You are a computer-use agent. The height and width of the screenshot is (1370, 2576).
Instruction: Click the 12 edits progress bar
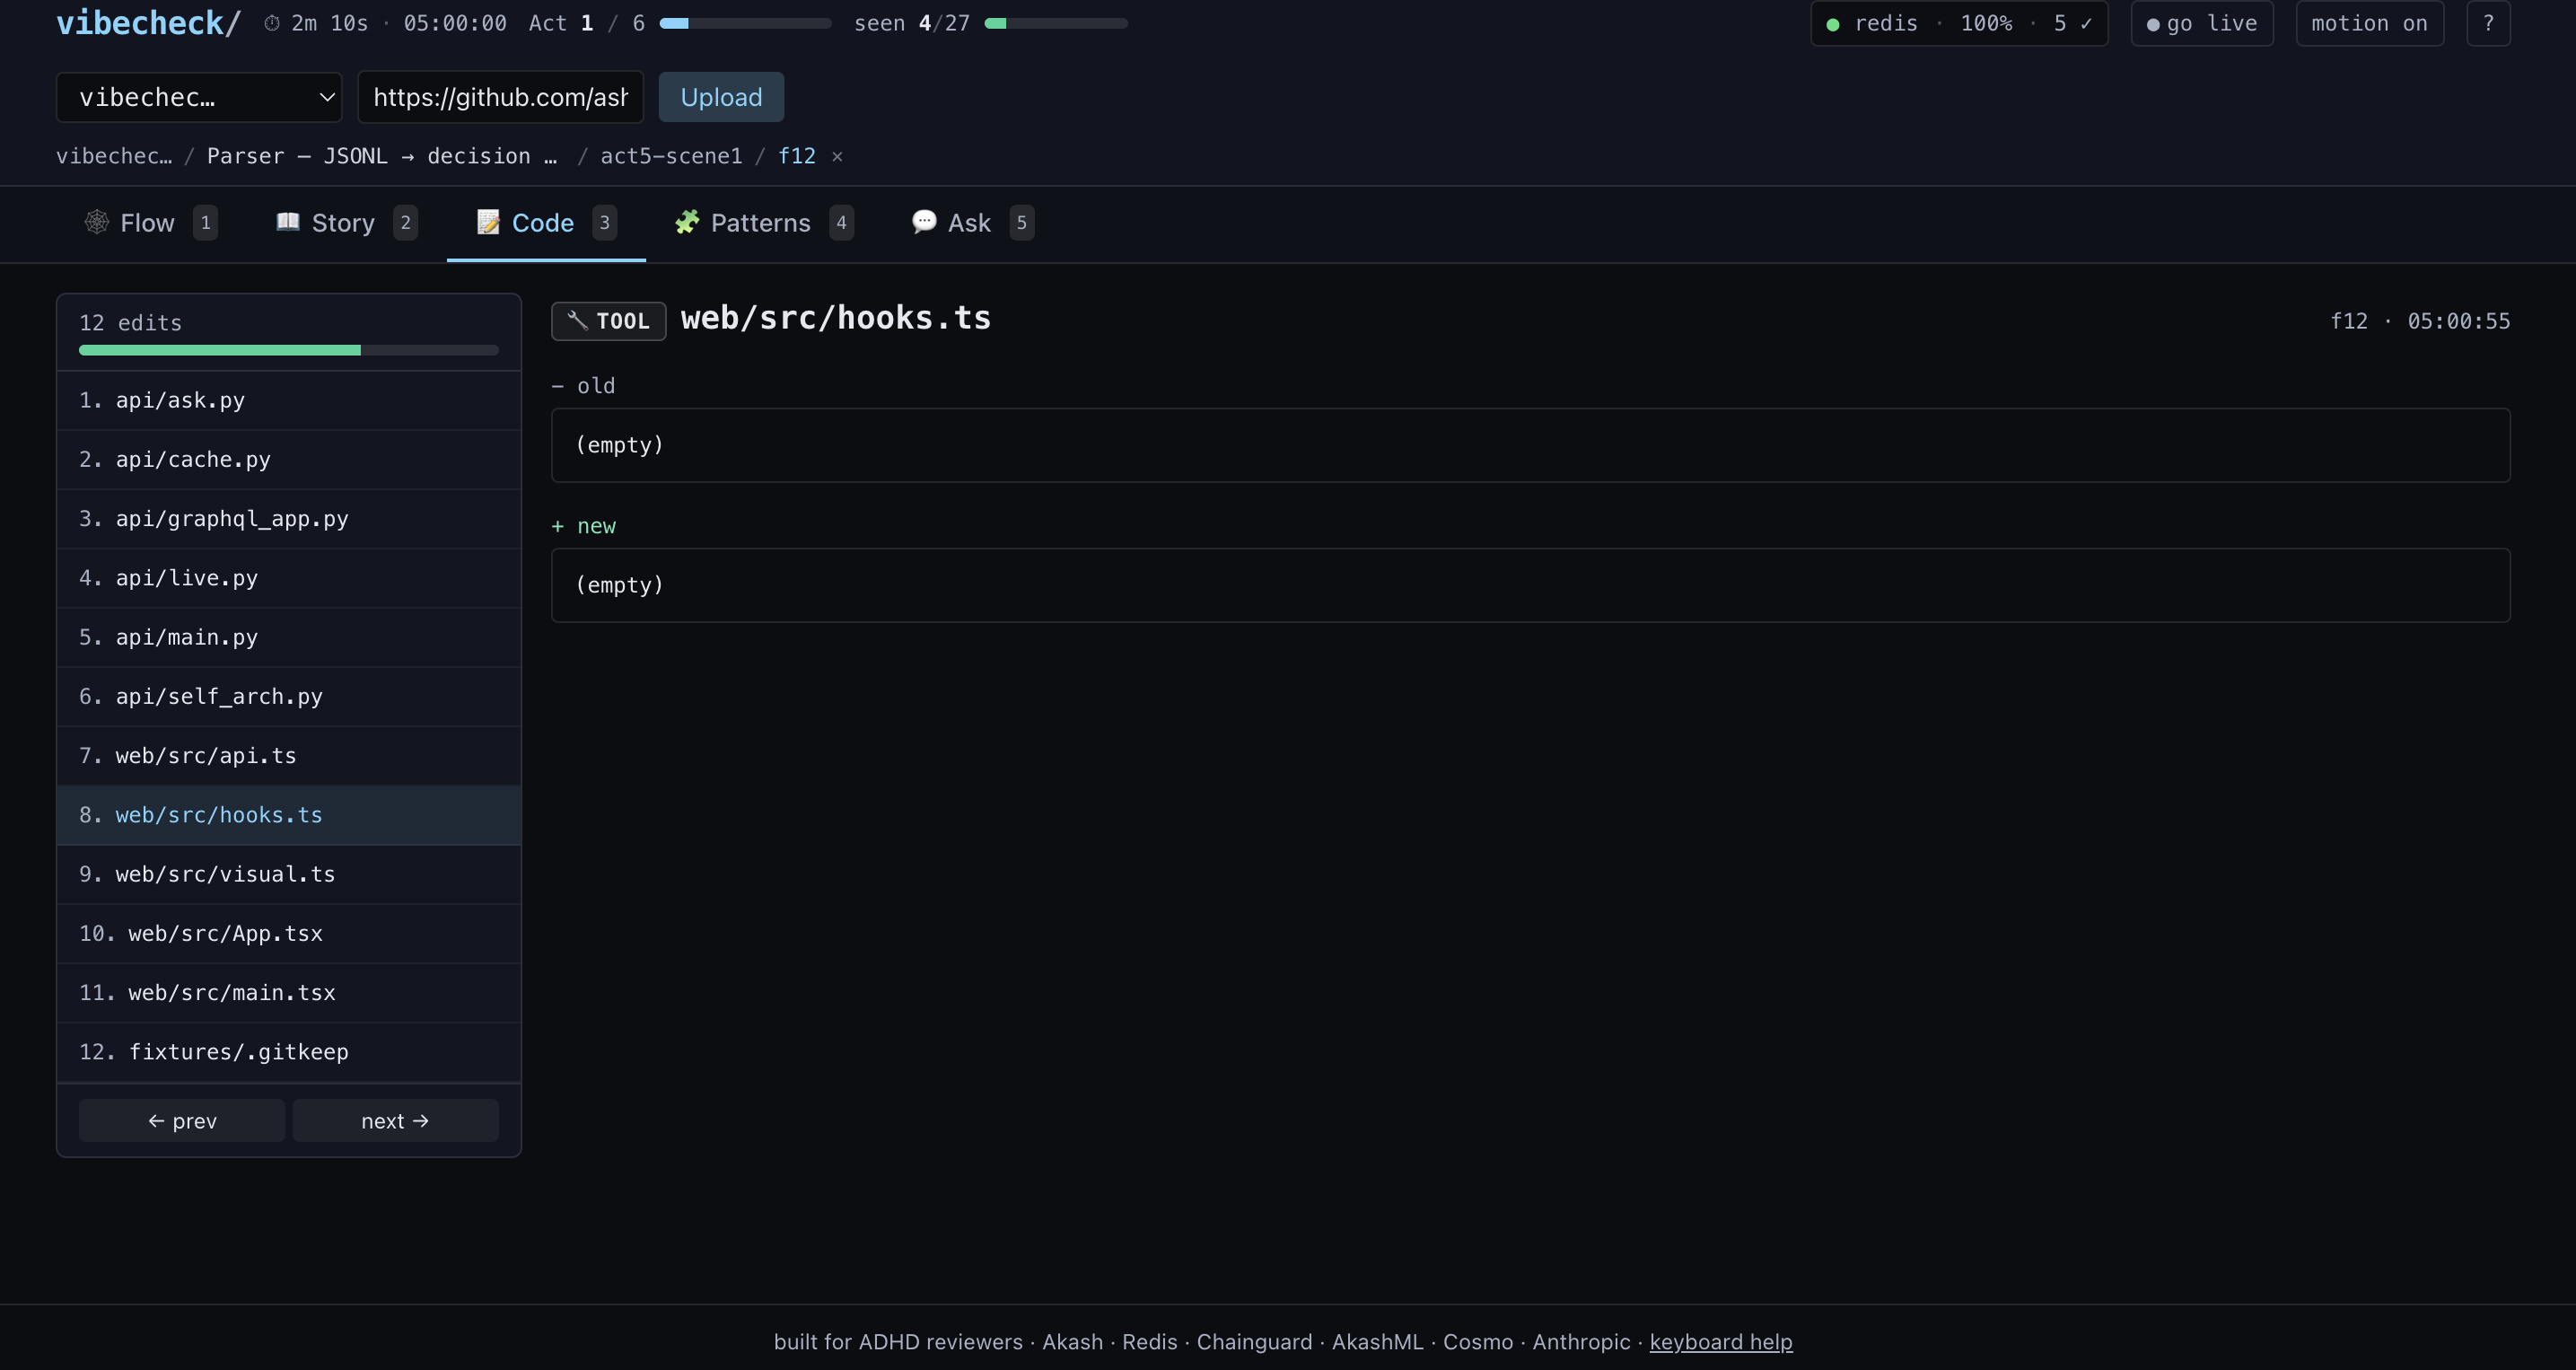point(289,350)
